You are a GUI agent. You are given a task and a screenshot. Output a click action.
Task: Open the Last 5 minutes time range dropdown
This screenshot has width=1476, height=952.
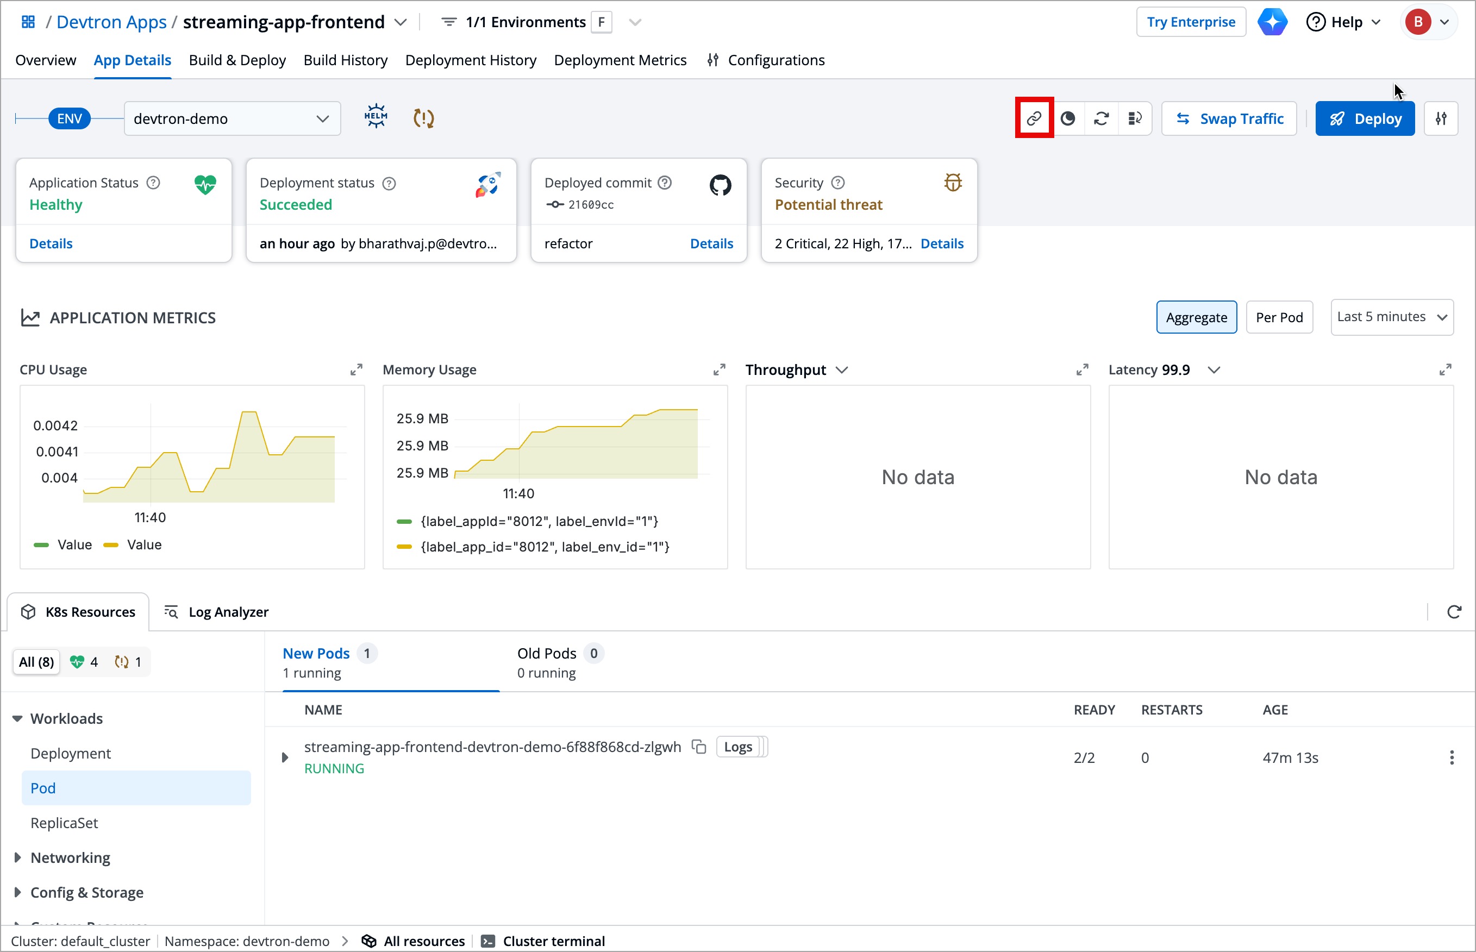point(1391,317)
